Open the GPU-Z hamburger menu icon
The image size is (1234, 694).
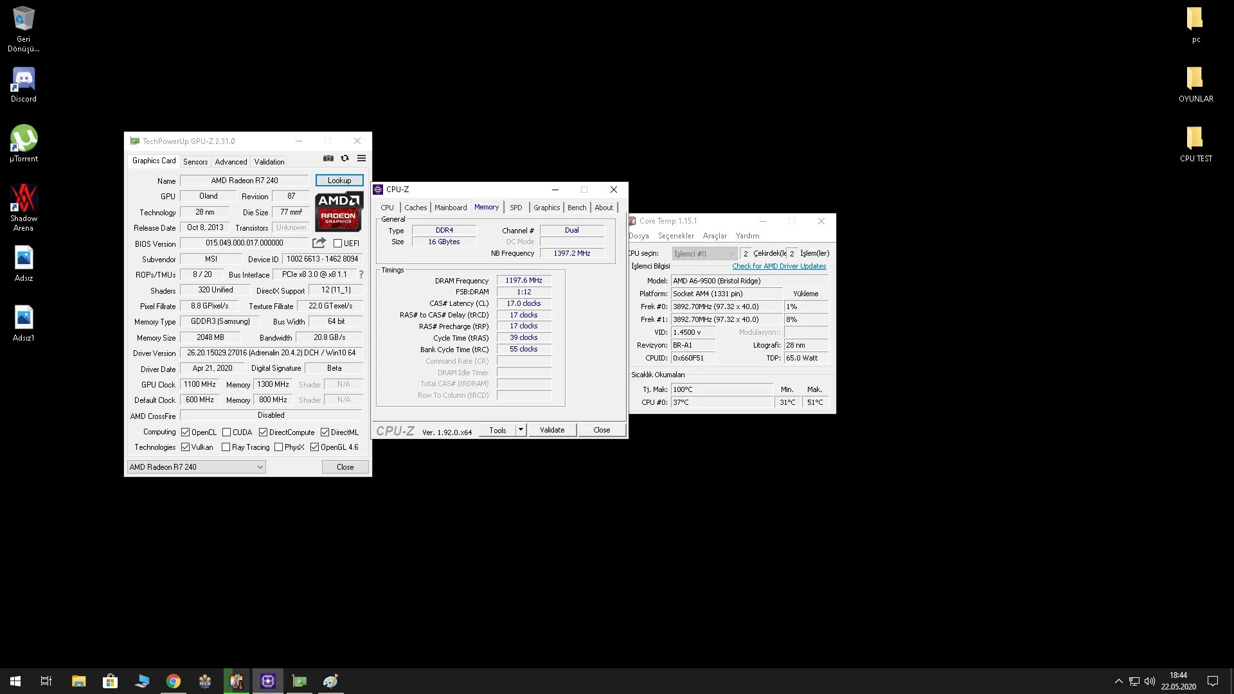pos(362,158)
